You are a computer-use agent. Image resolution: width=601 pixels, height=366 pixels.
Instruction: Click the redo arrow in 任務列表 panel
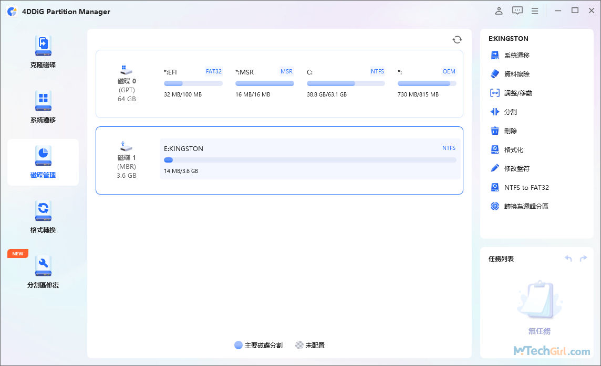[583, 258]
